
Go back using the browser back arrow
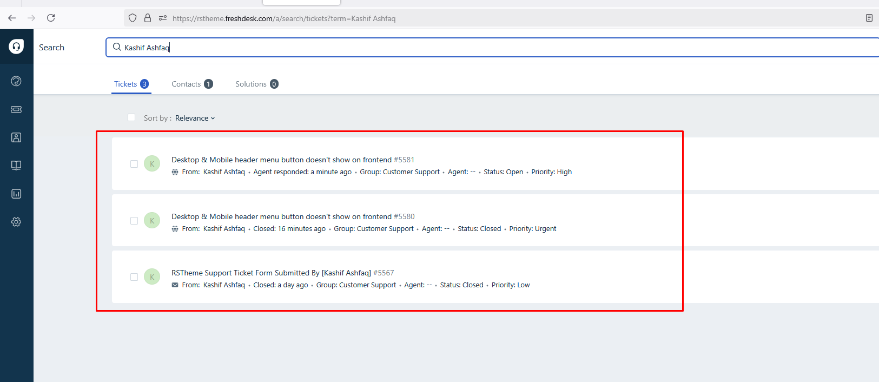tap(12, 18)
